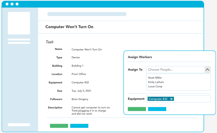Click the third window control dot
Screen dimensions: 217x133
(x=17, y=4)
